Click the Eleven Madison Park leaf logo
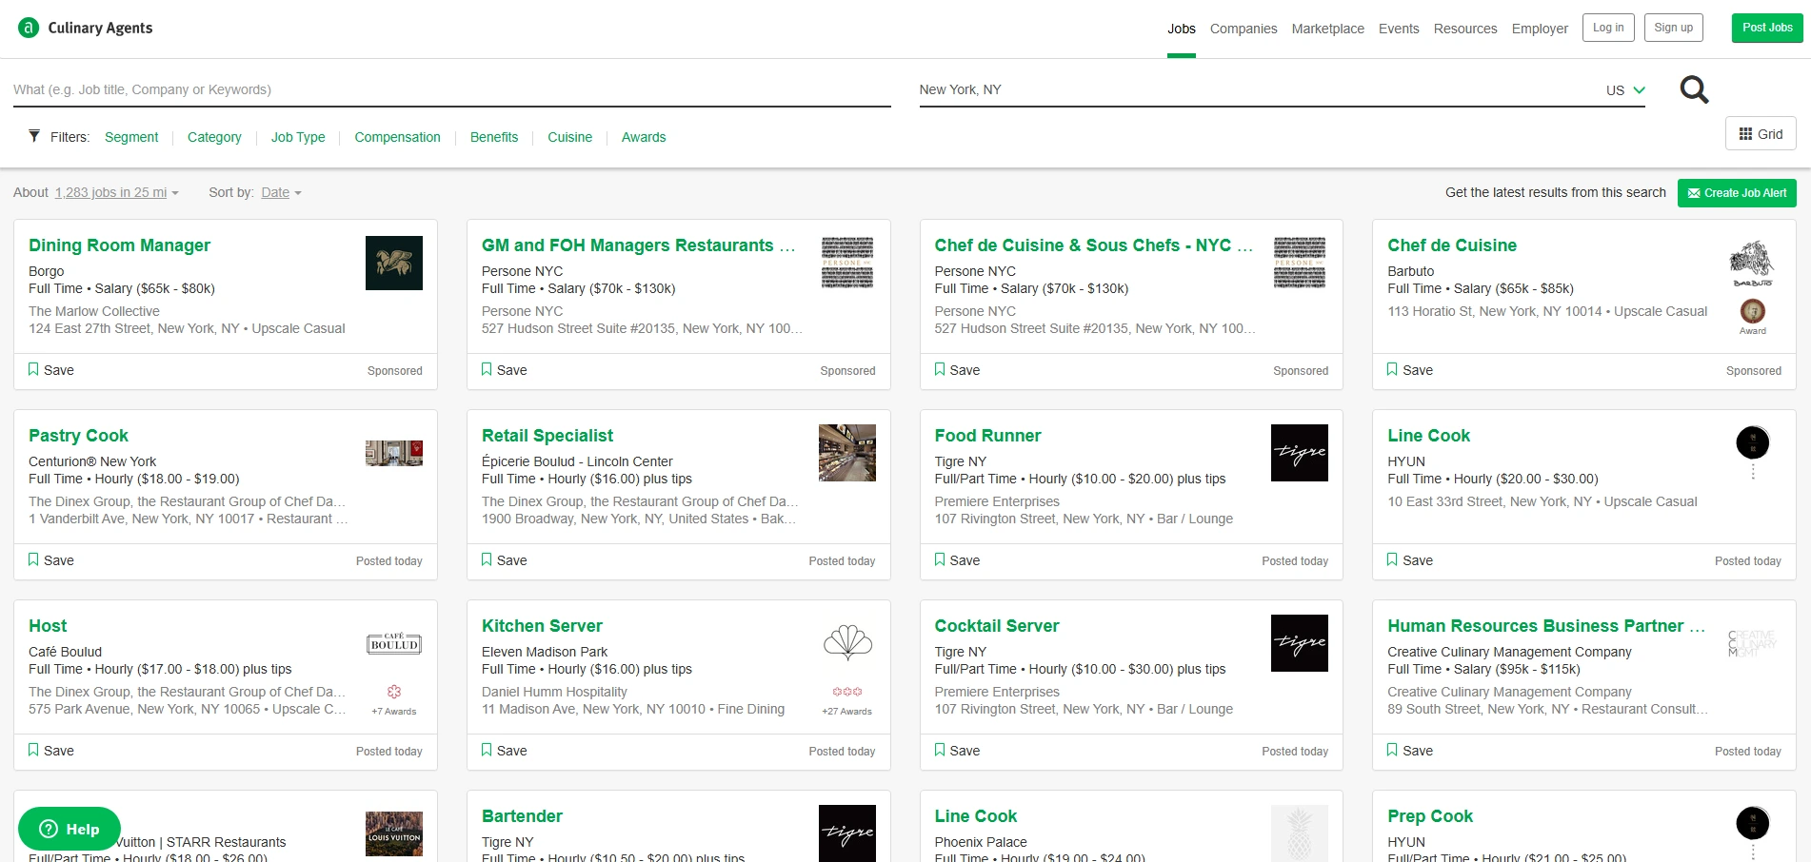Viewport: 1811px width, 862px height. pyautogui.click(x=847, y=643)
